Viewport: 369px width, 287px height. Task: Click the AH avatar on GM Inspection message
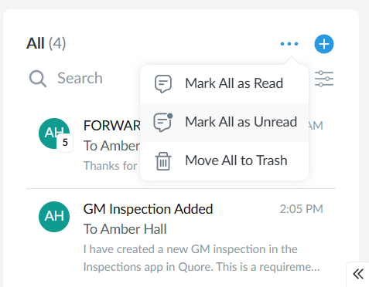pyautogui.click(x=54, y=217)
